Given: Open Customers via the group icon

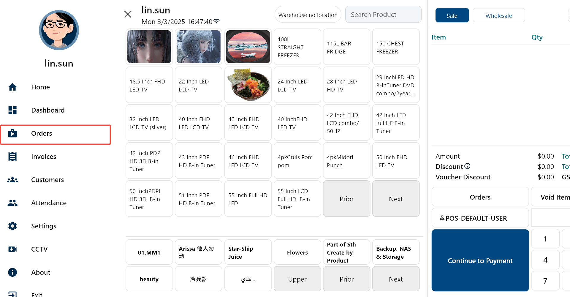Looking at the screenshot, I should click(x=12, y=180).
